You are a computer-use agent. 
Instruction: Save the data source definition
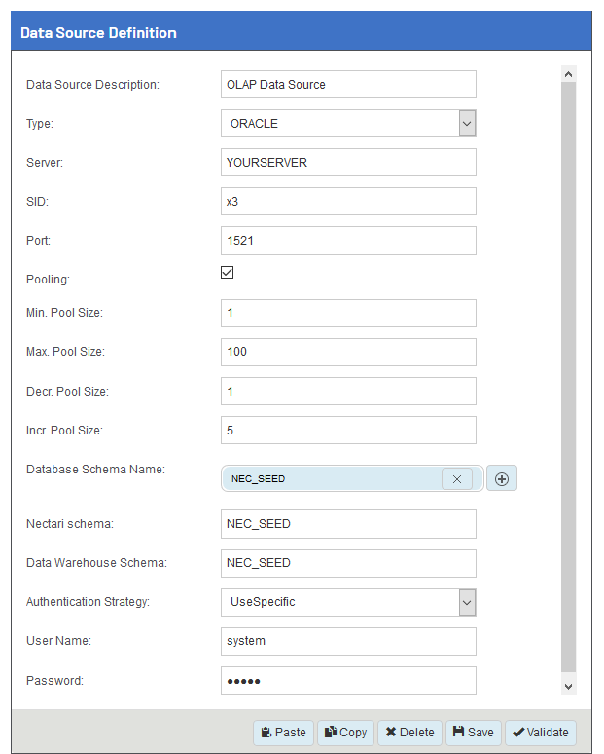474,733
